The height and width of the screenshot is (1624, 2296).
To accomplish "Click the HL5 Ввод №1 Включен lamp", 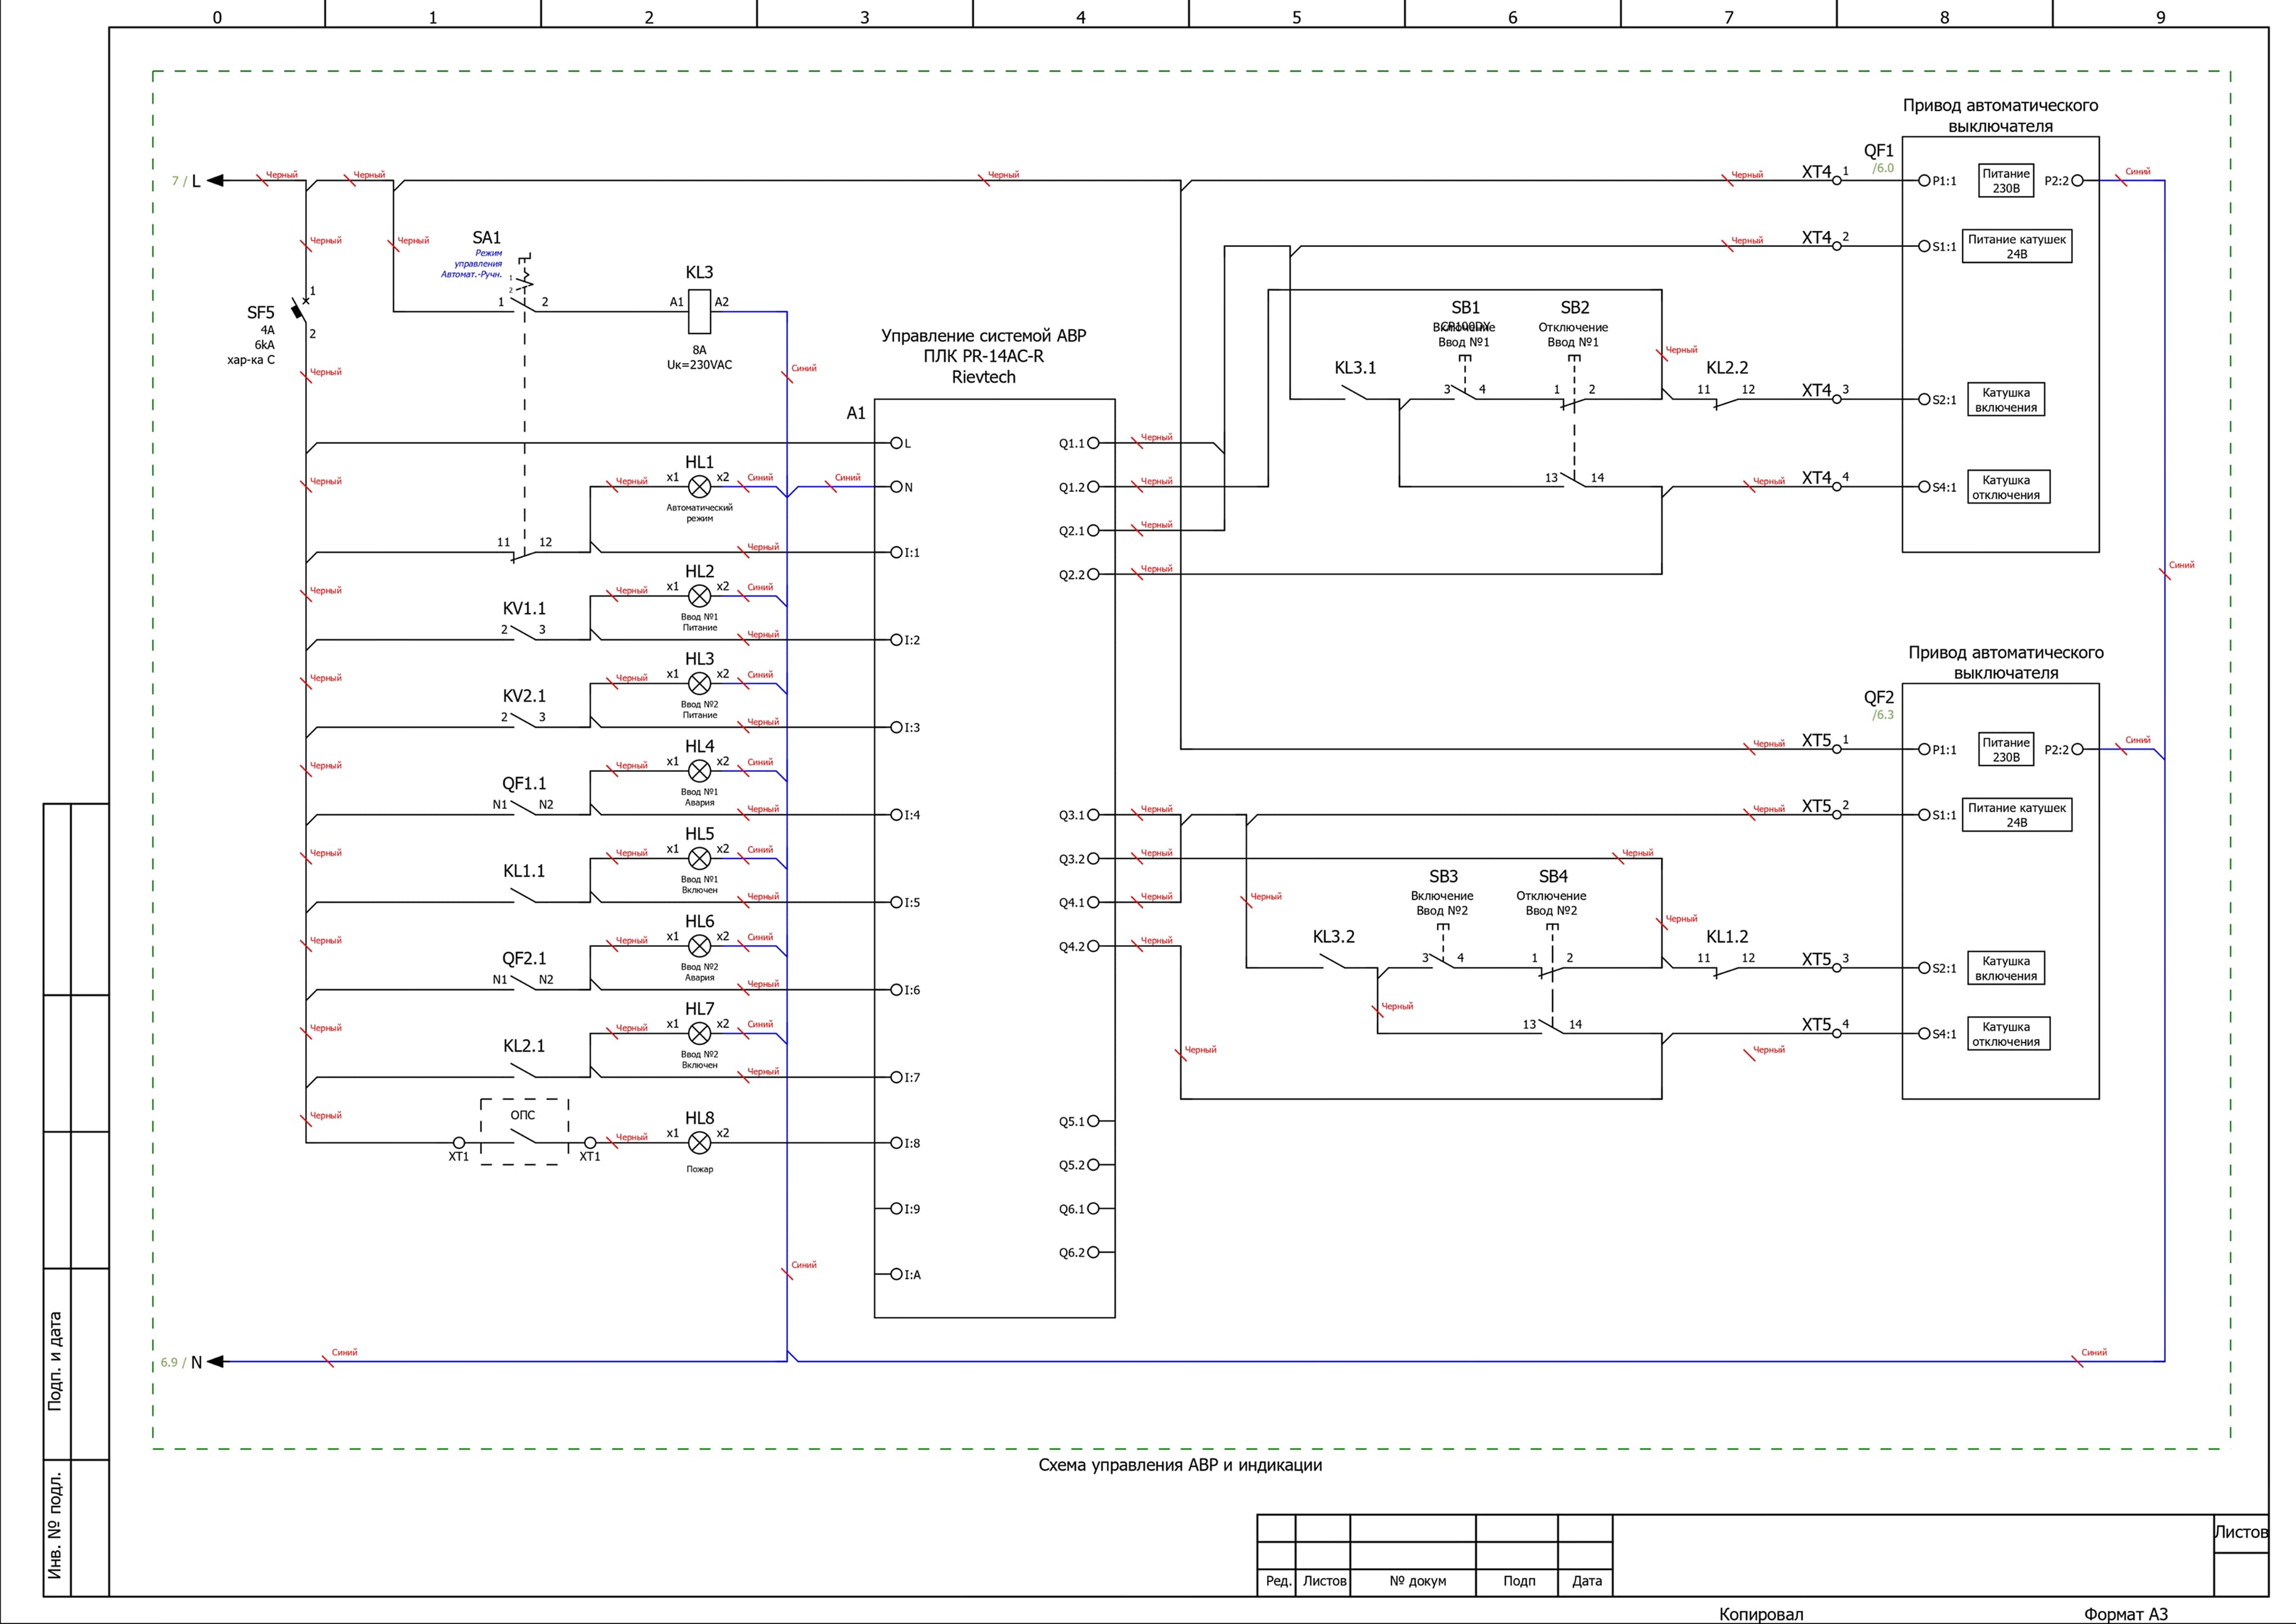I will pyautogui.click(x=699, y=858).
